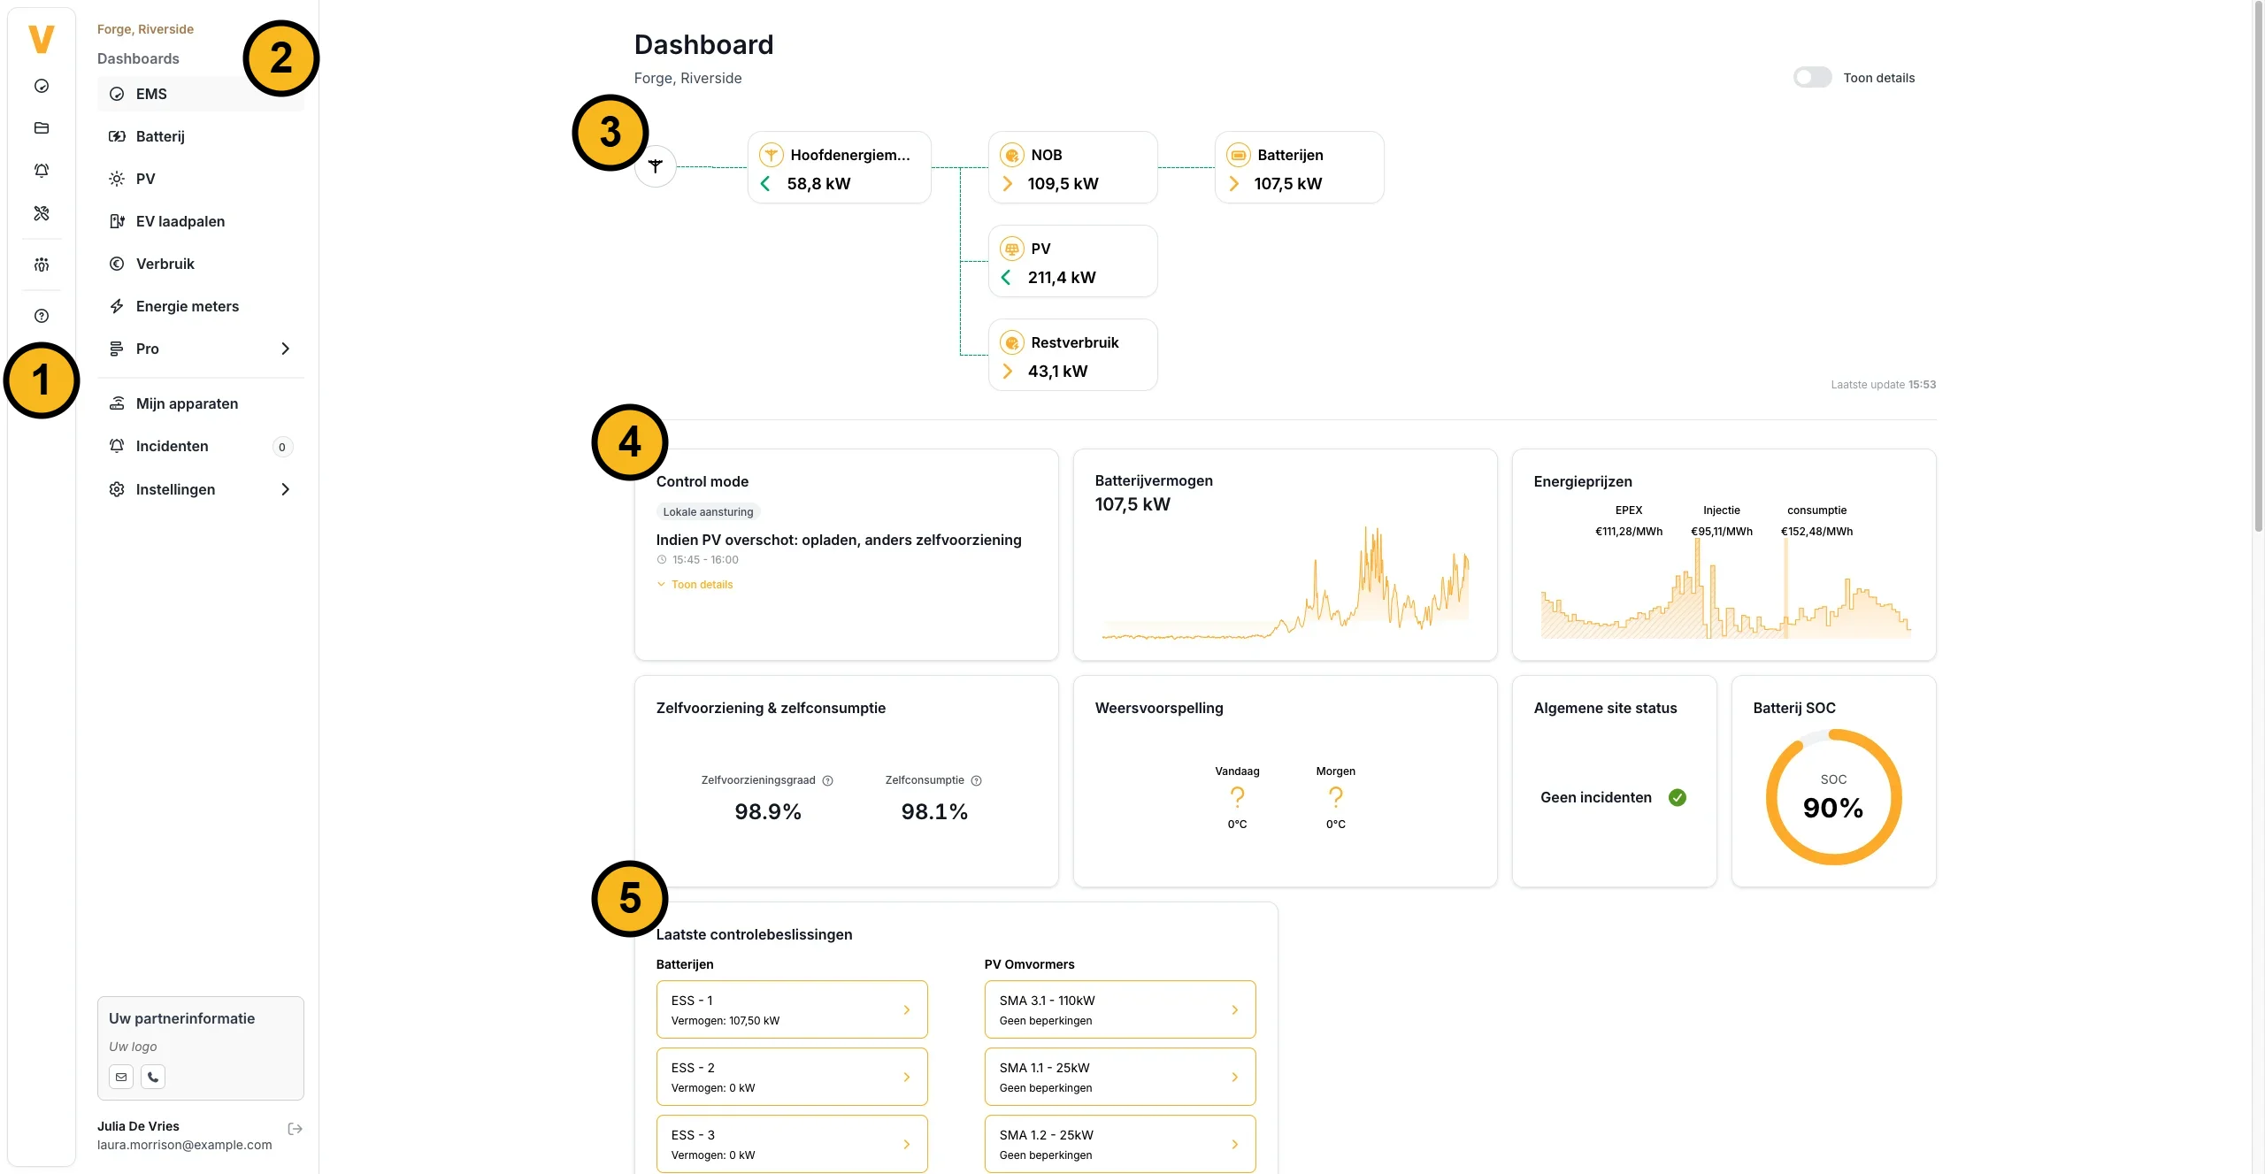Click the Batterij SOC 90% gauge
This screenshot has width=2265, height=1174.
(x=1833, y=796)
